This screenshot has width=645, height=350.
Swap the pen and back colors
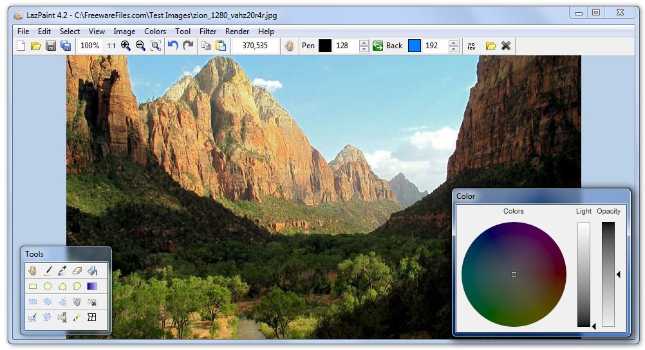pos(378,46)
